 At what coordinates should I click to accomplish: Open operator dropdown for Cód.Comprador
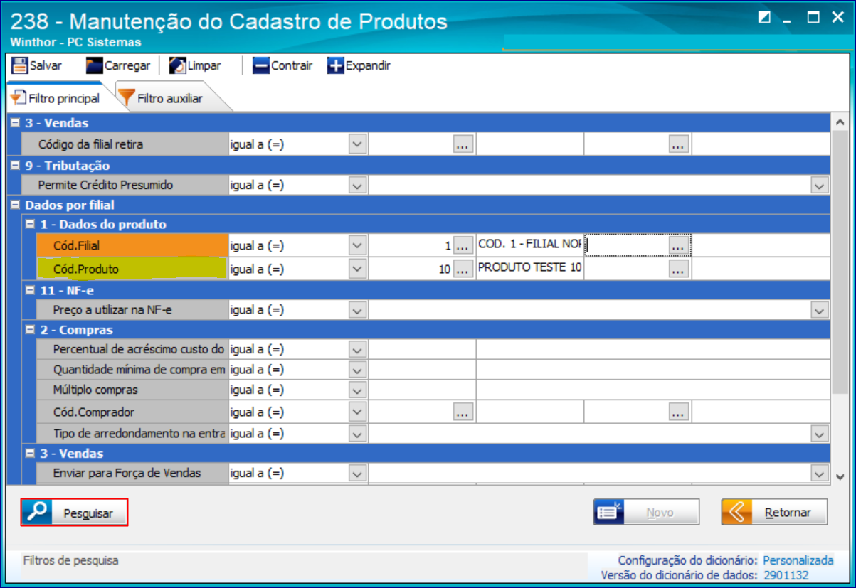[357, 412]
